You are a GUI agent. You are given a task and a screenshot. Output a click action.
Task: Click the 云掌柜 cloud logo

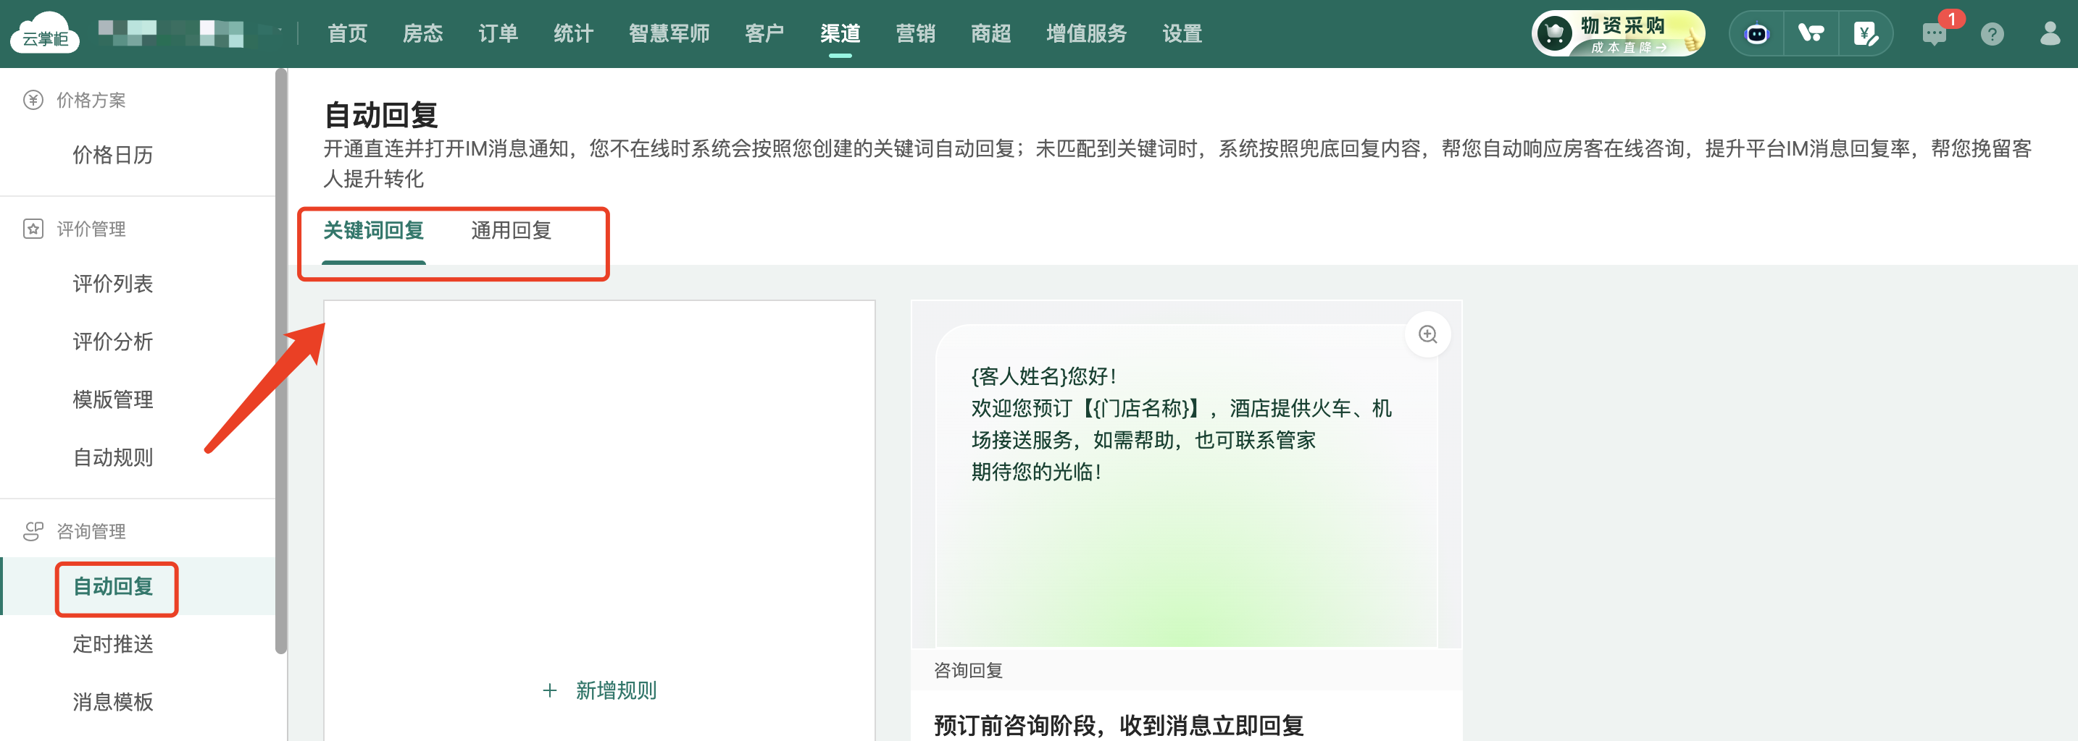coord(45,34)
